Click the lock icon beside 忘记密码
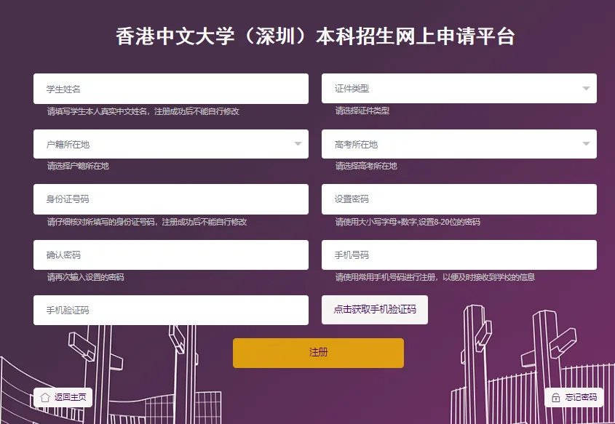The height and width of the screenshot is (424, 615). 556,398
